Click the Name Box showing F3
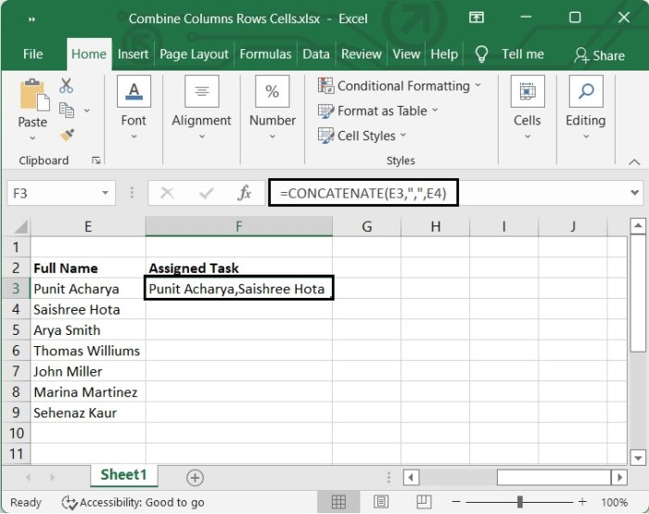Image resolution: width=649 pixels, height=514 pixels. tap(54, 193)
